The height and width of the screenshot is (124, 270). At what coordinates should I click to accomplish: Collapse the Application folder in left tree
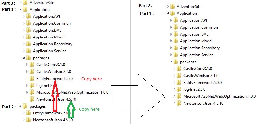(21, 10)
